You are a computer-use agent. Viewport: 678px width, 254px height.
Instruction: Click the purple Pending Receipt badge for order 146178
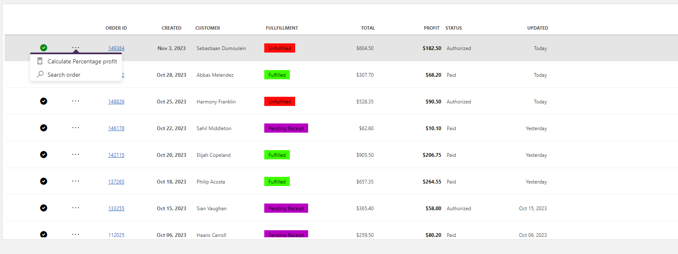(x=286, y=128)
